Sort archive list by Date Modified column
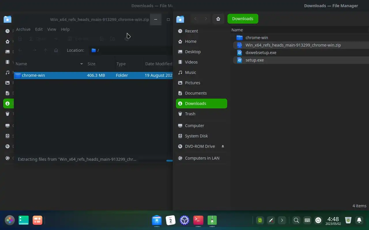 click(x=158, y=64)
